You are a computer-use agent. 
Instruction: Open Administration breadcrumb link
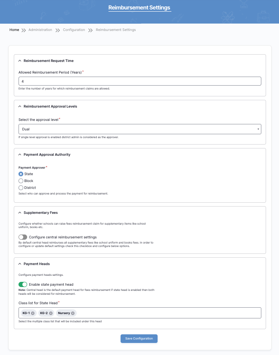(40, 30)
